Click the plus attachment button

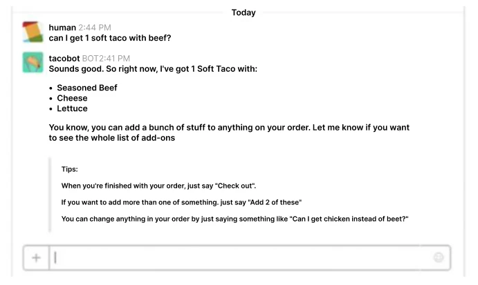tap(36, 257)
